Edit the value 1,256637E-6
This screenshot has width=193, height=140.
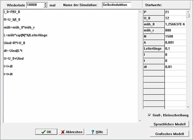[x=176, y=24]
